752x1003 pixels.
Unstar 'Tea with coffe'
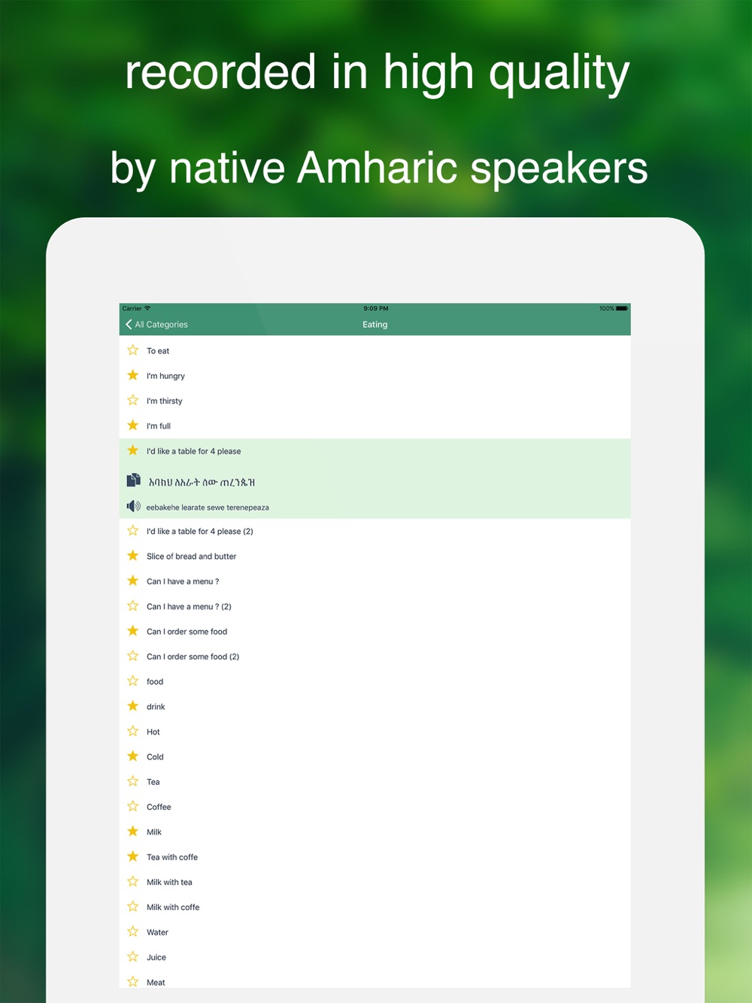coord(133,856)
